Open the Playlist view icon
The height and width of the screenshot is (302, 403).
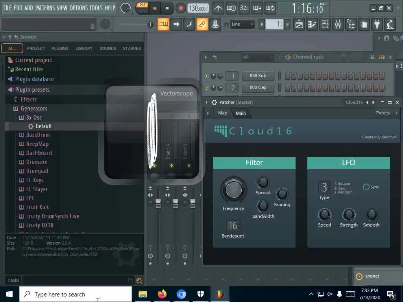click(x=299, y=24)
